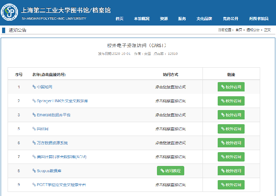Open the 中国知网 database link
Viewport: 276px width, 196px height.
point(45,87)
